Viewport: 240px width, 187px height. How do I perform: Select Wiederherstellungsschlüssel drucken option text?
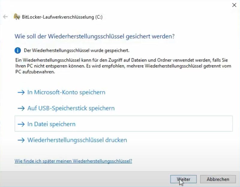pos(77,140)
